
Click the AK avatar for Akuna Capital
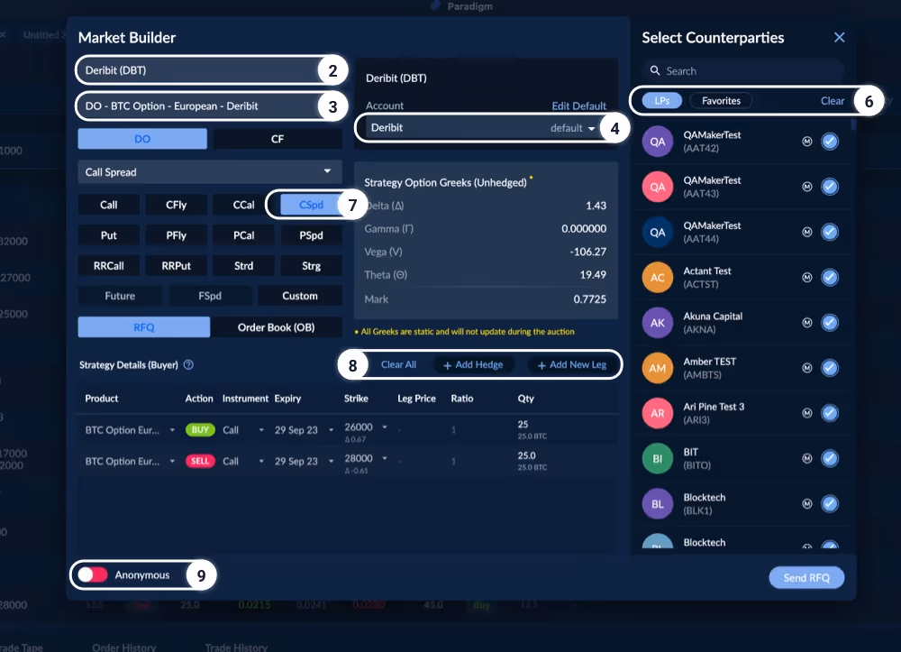tap(658, 323)
